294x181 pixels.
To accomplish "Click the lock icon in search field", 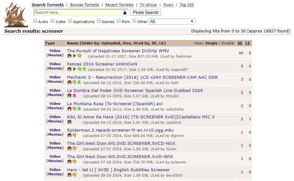I will click(x=125, y=13).
